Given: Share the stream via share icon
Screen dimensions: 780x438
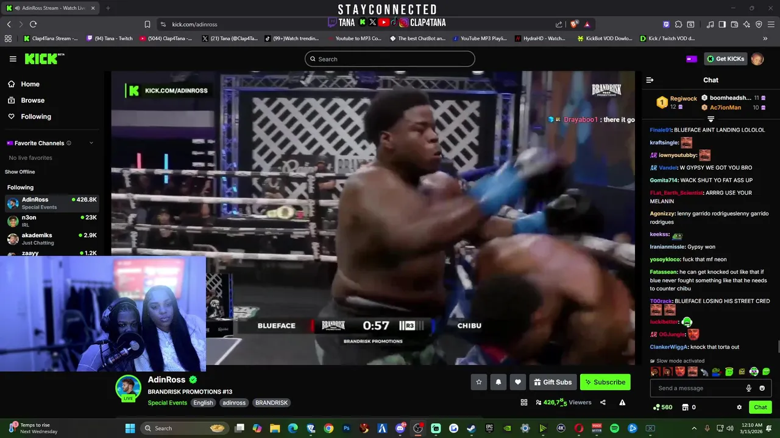Looking at the screenshot, I should [603, 402].
